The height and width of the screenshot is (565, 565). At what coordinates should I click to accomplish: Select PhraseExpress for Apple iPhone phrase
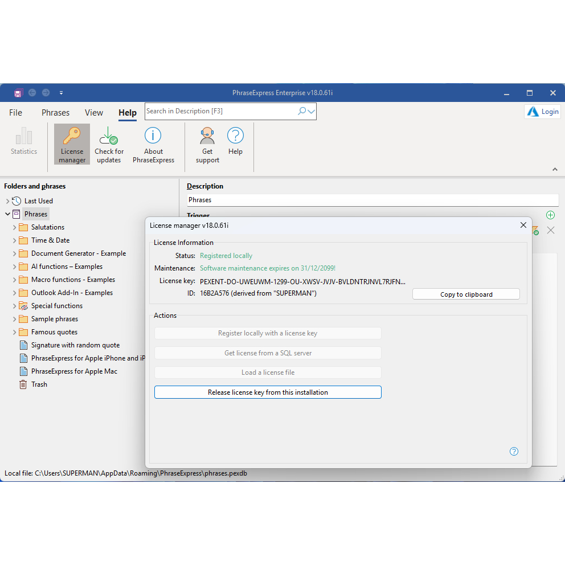tap(88, 358)
